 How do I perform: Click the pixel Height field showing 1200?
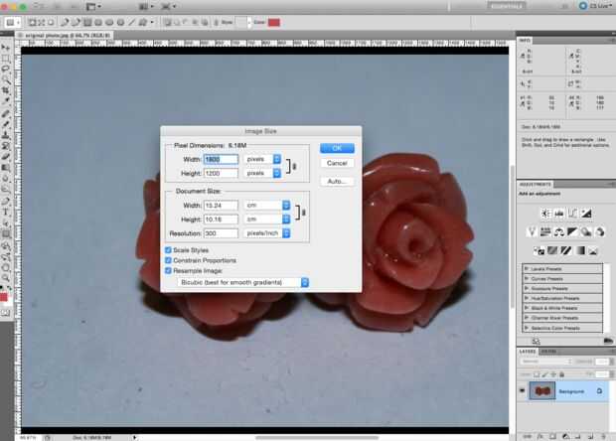coord(221,173)
